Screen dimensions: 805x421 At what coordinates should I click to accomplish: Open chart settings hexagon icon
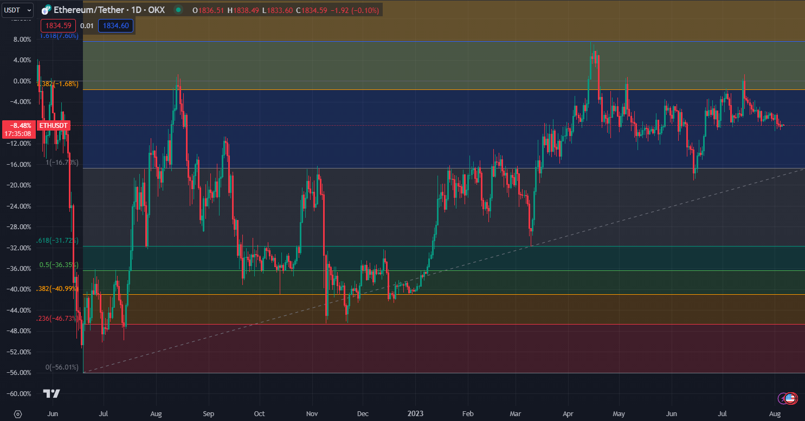click(x=18, y=414)
